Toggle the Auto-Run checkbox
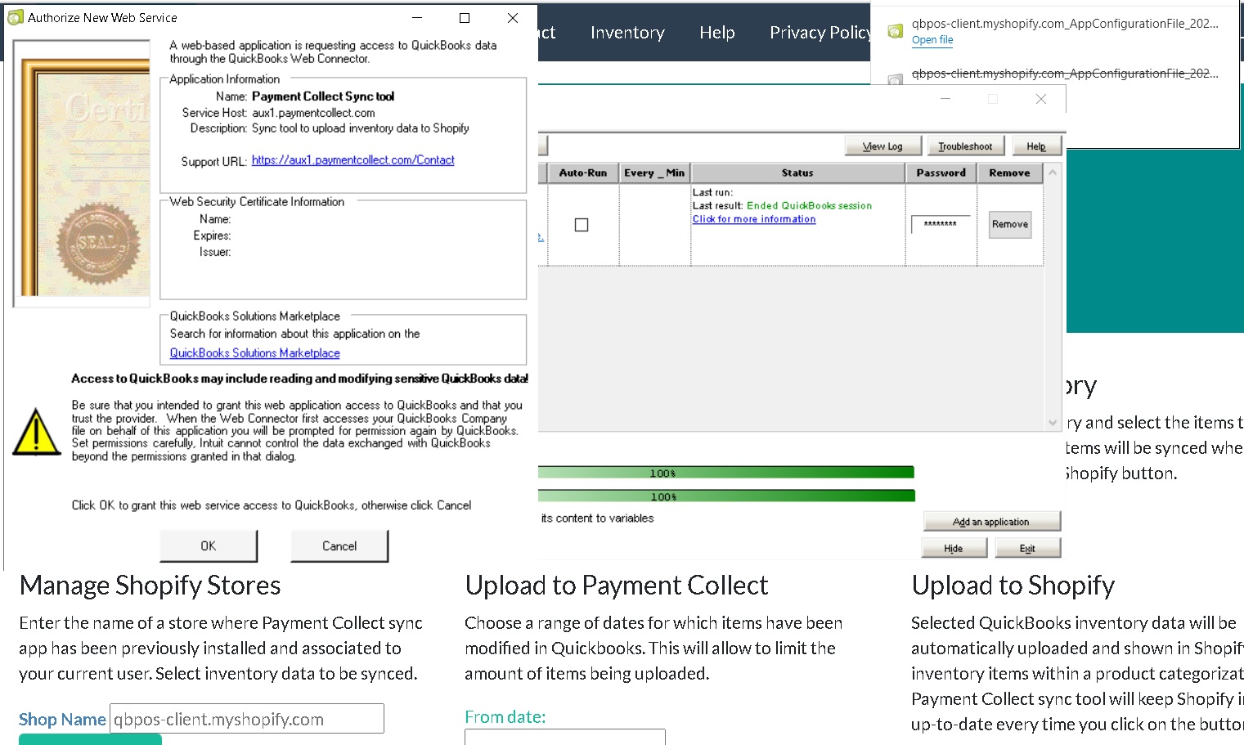Viewport: 1244px width, 745px height. [x=582, y=225]
